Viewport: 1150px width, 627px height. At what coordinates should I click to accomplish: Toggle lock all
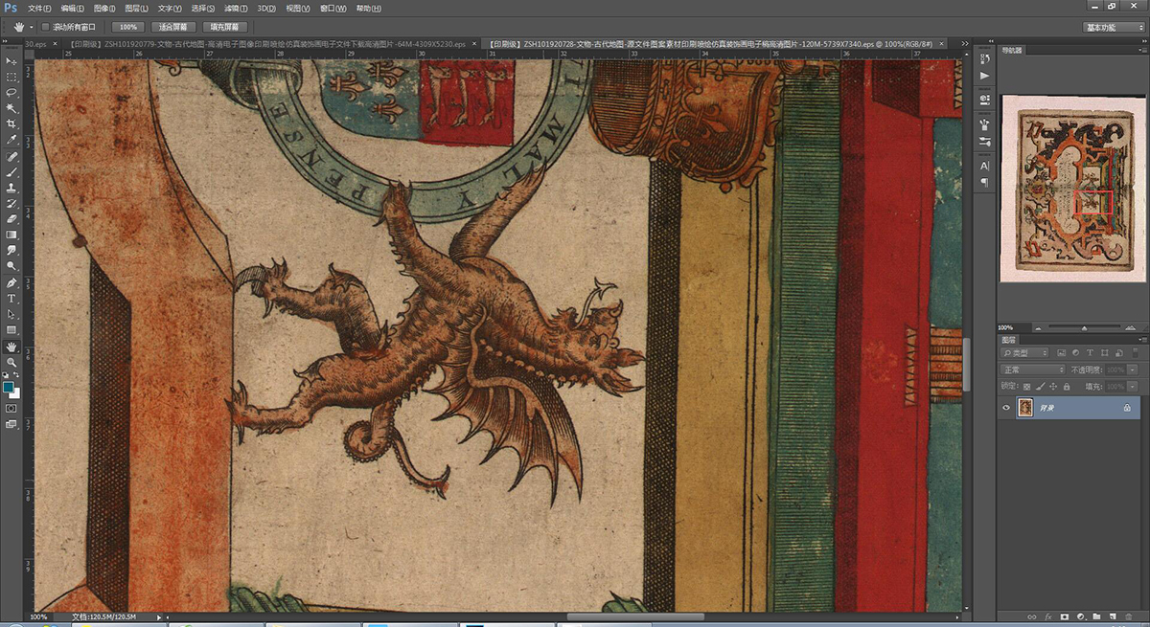click(x=1067, y=387)
